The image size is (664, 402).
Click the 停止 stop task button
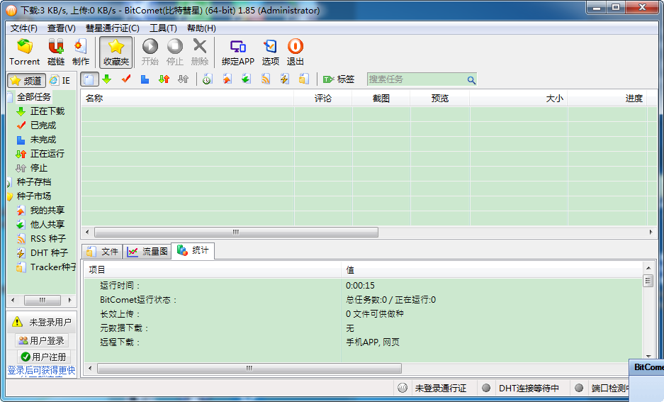point(175,52)
